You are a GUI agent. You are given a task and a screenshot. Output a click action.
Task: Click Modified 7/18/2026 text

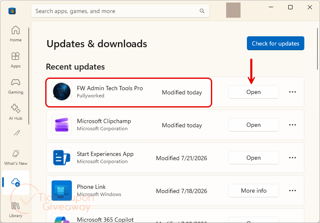pos(181,191)
